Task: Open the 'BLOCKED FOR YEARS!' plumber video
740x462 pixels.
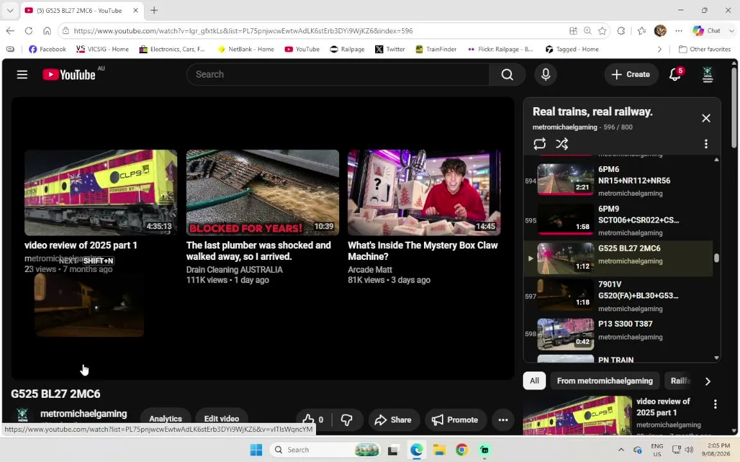Action: [x=262, y=193]
